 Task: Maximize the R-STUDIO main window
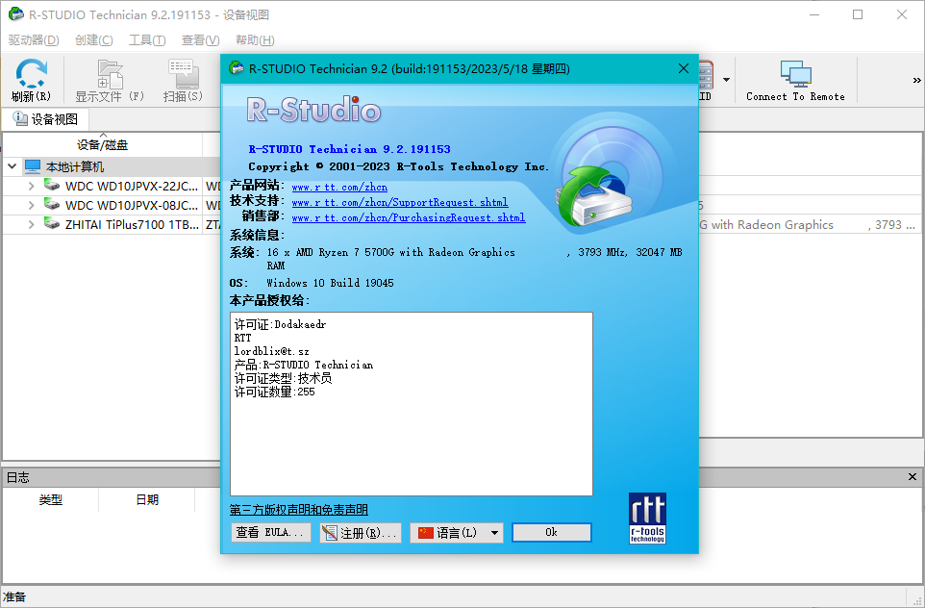click(858, 14)
